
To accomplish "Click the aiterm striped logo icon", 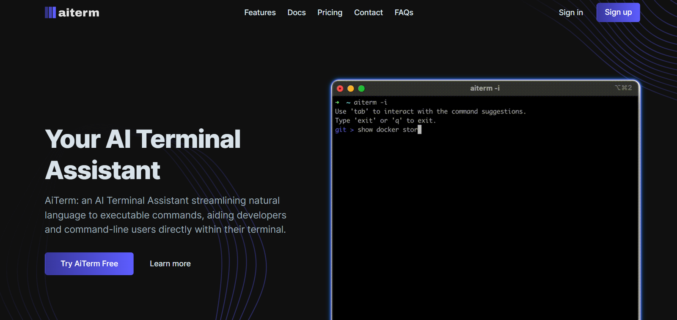I will point(50,13).
